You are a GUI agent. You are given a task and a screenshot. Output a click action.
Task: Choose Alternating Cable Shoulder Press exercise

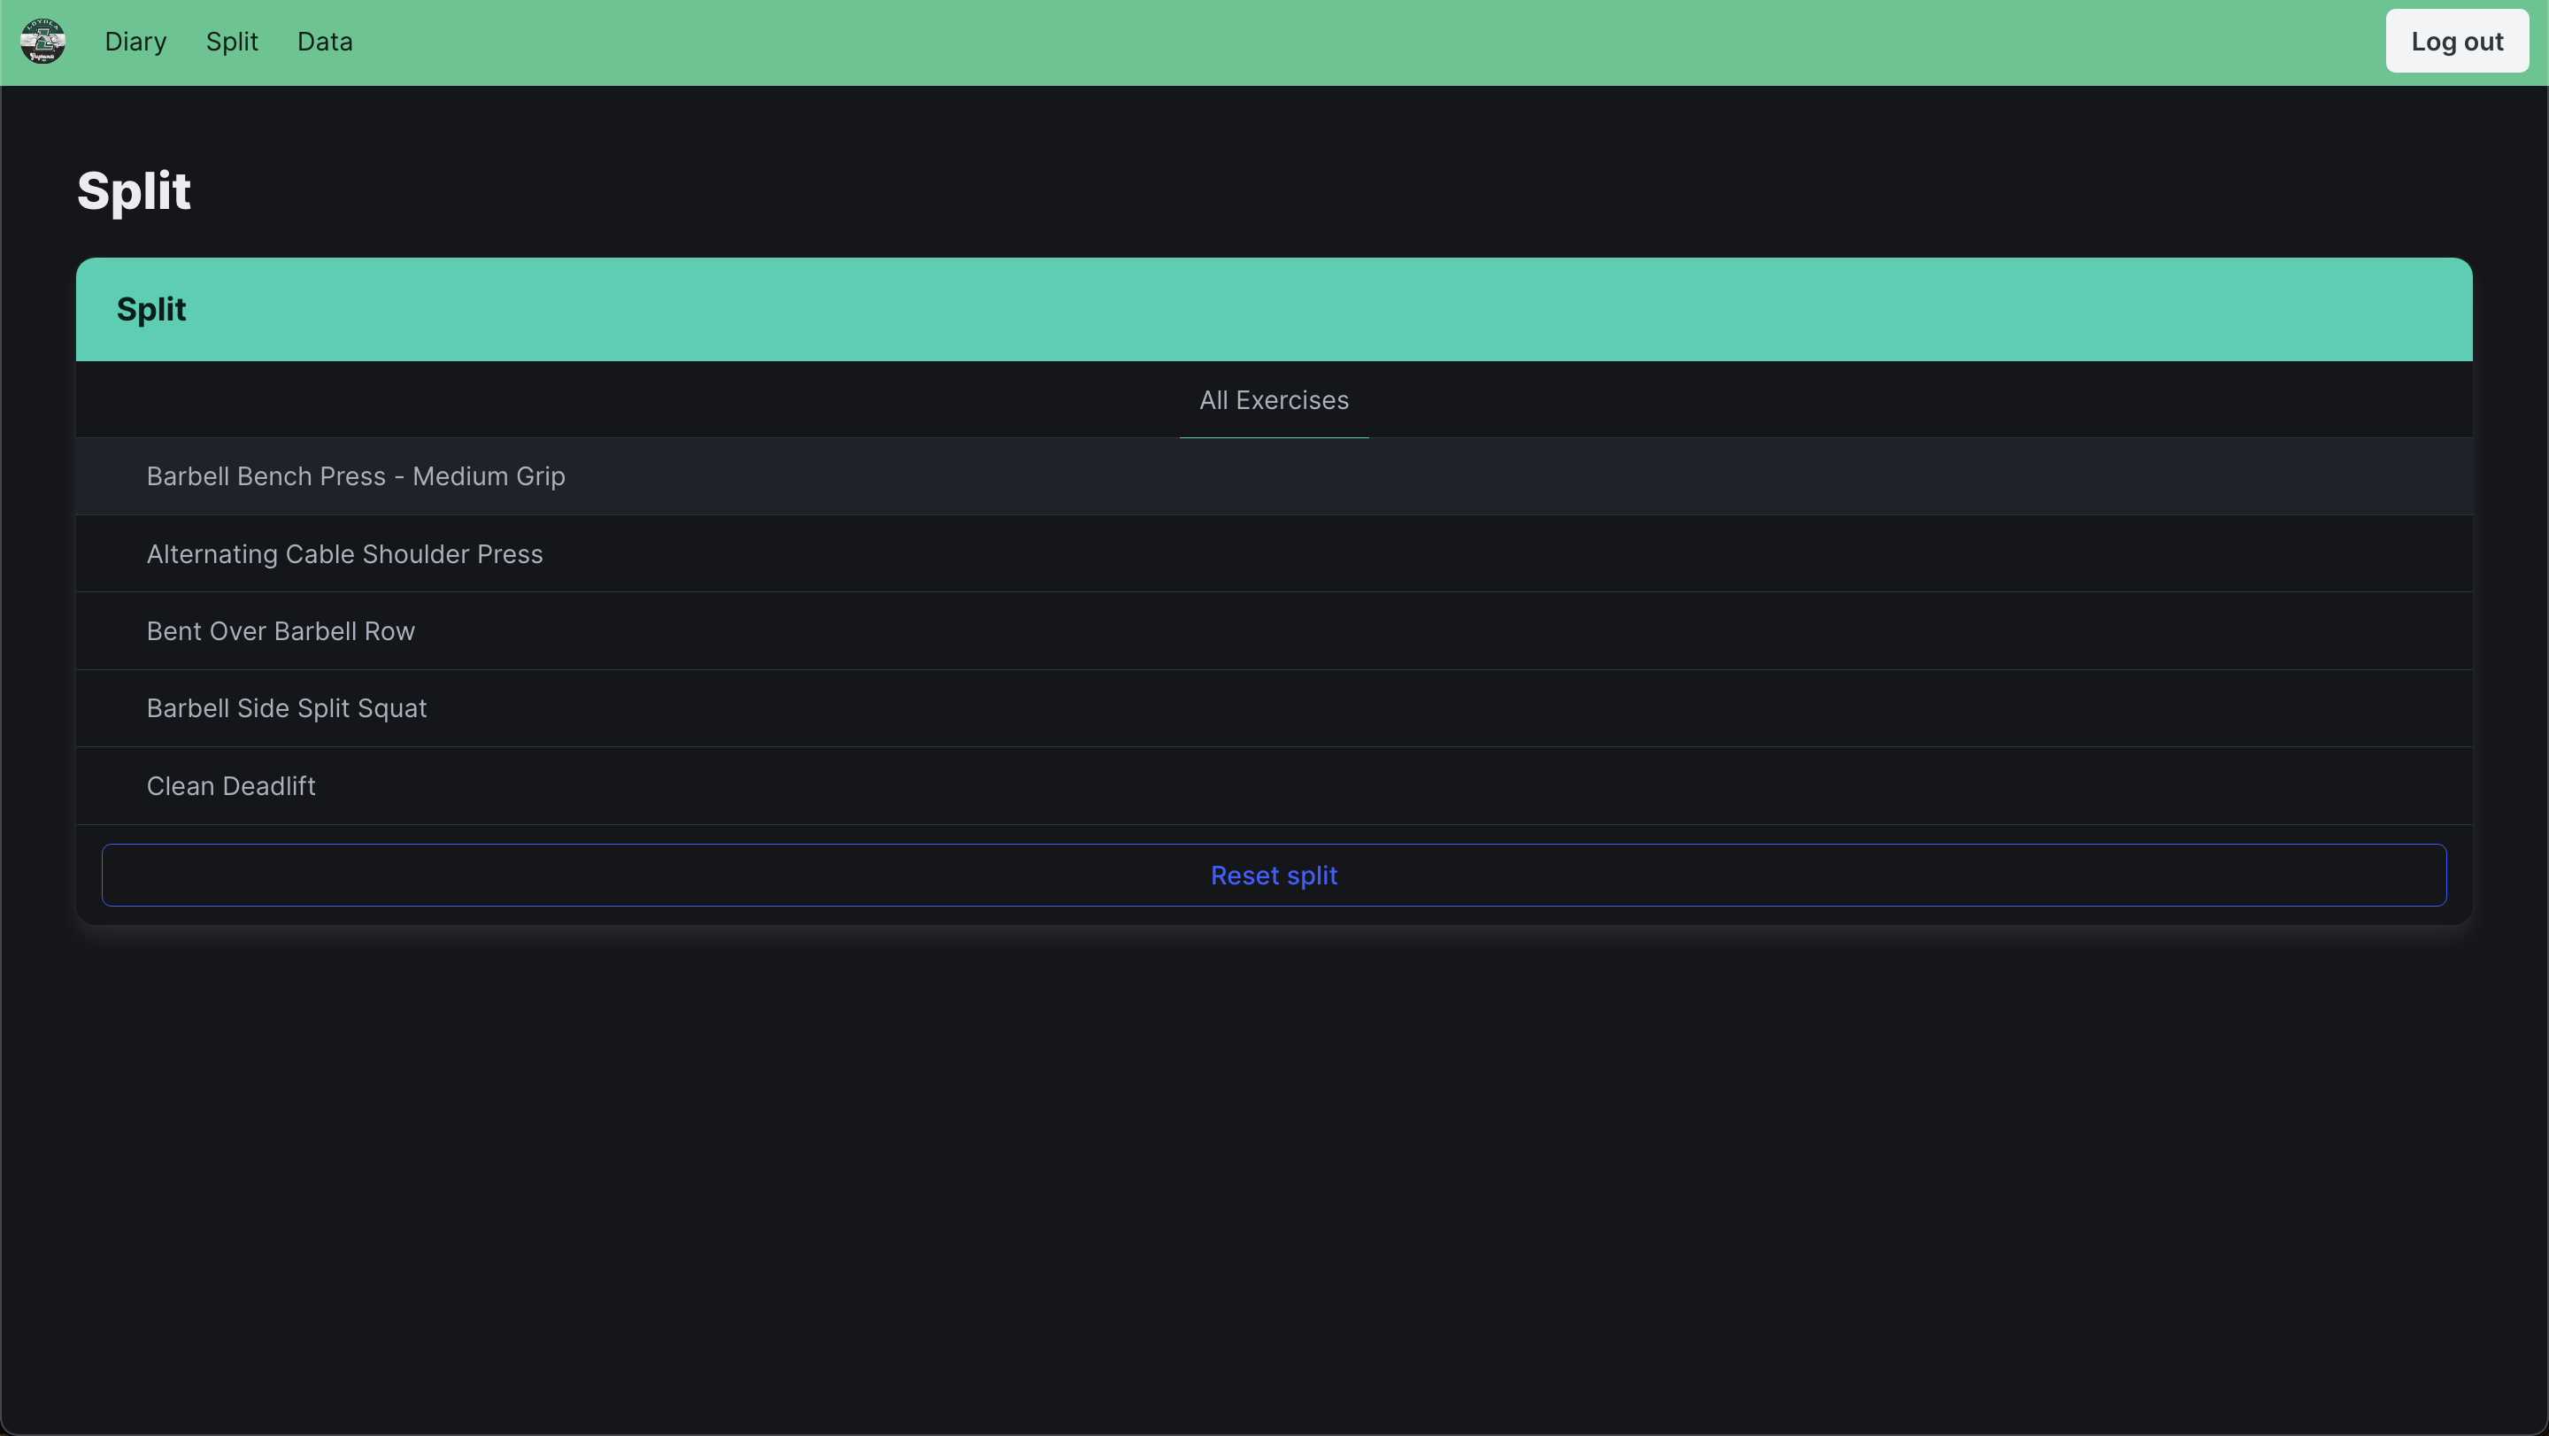click(x=344, y=554)
